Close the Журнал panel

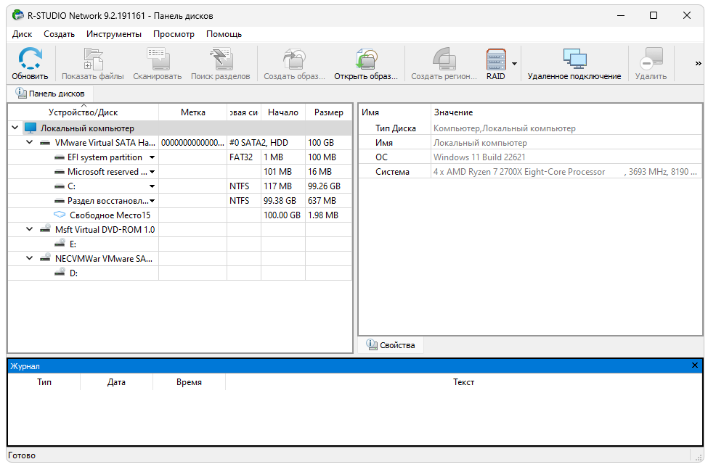tap(695, 365)
